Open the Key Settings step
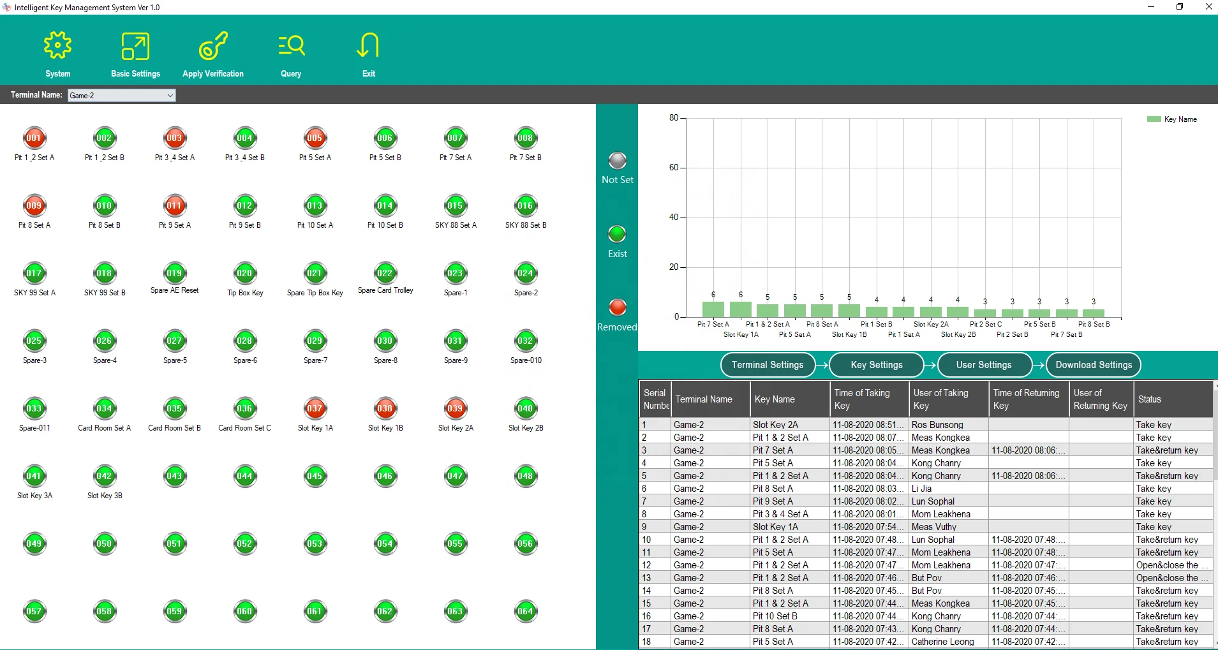Screen dimensions: 1218x650 (x=877, y=365)
